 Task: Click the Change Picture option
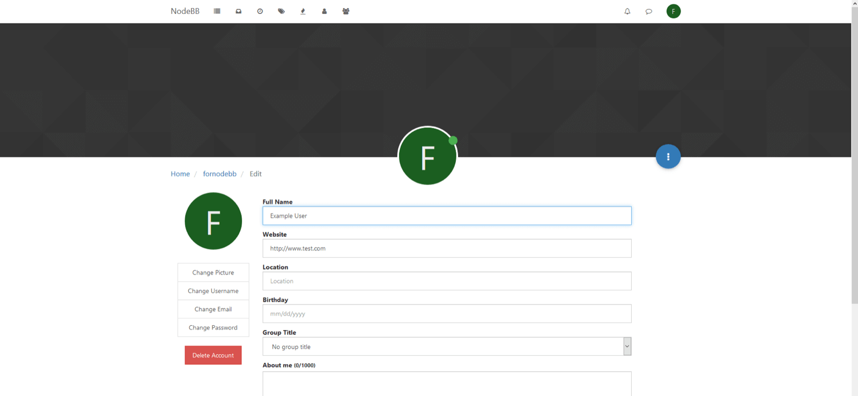coord(213,273)
